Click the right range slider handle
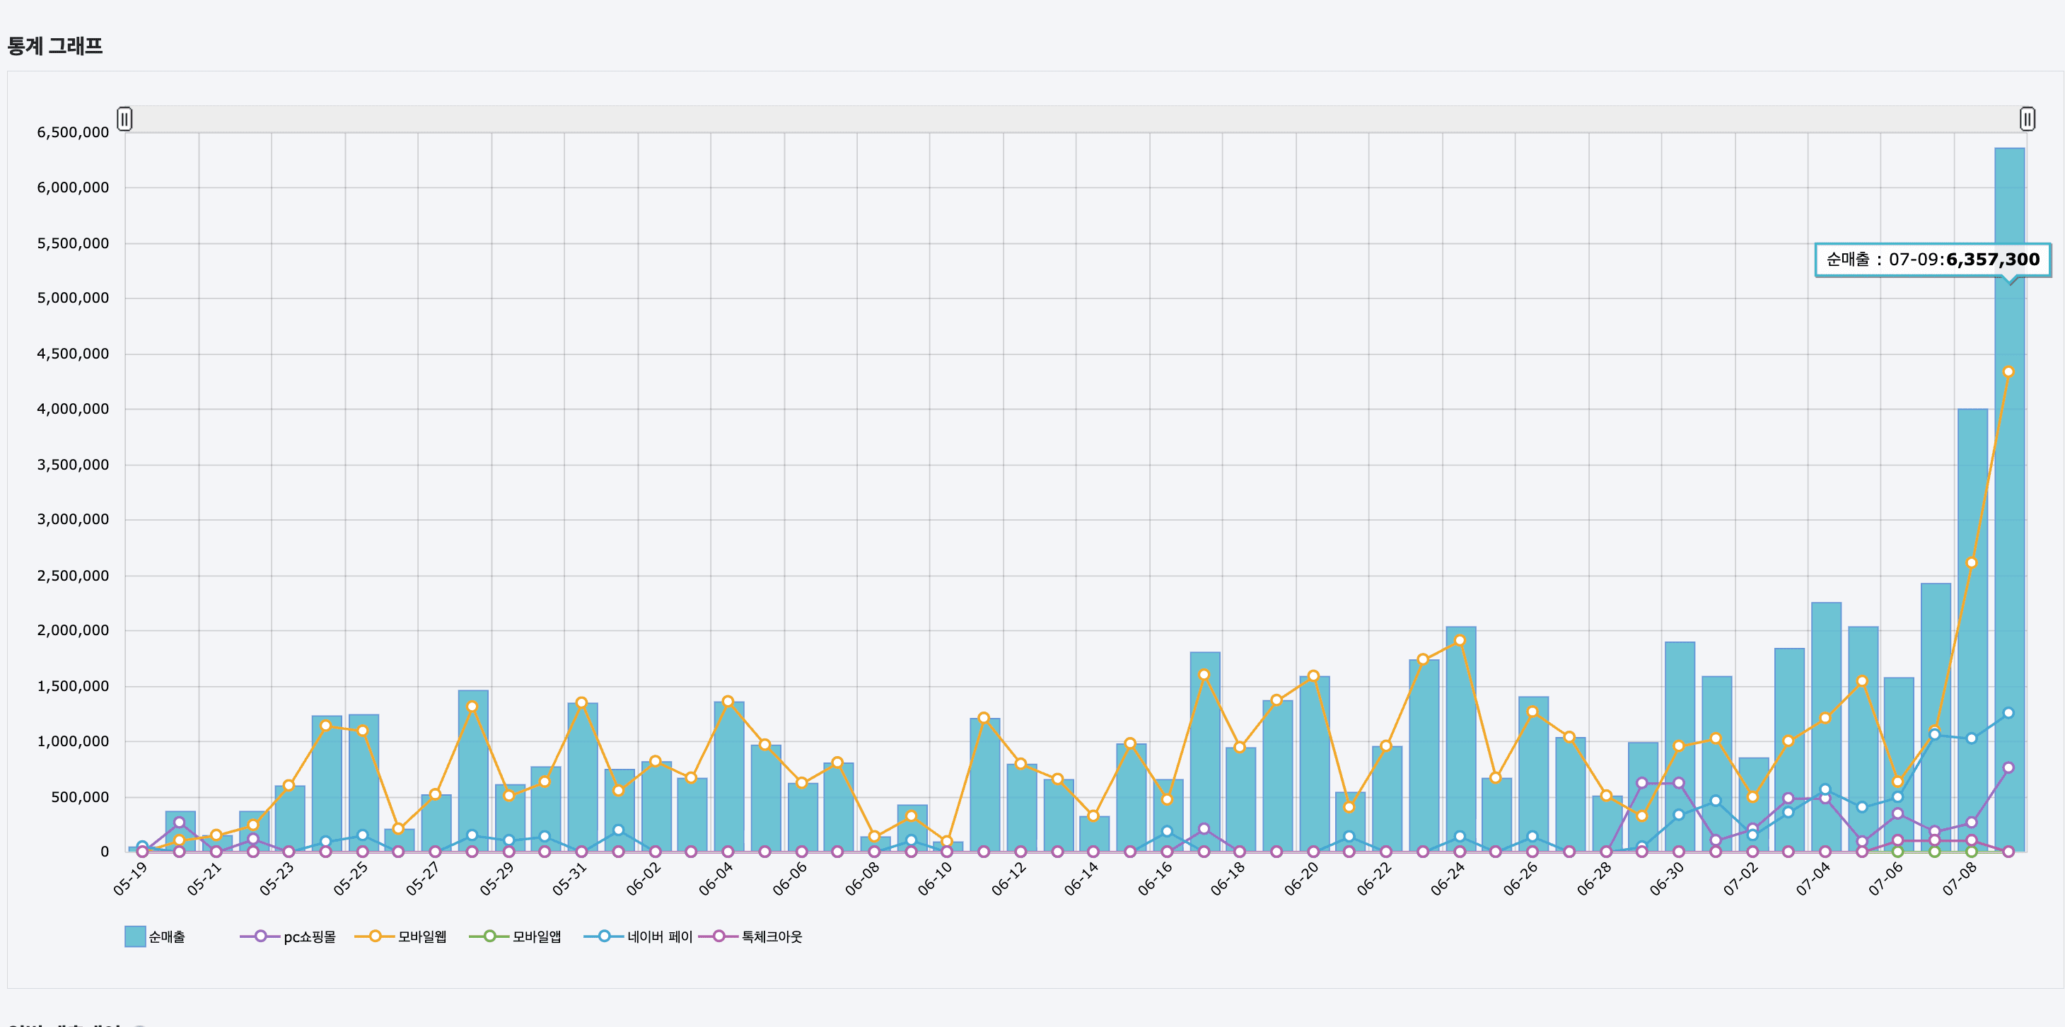 coord(2028,119)
